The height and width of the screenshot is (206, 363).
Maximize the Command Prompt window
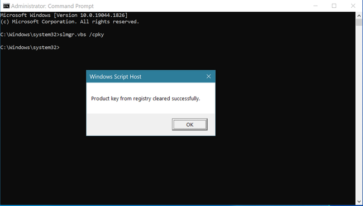tap(334, 6)
